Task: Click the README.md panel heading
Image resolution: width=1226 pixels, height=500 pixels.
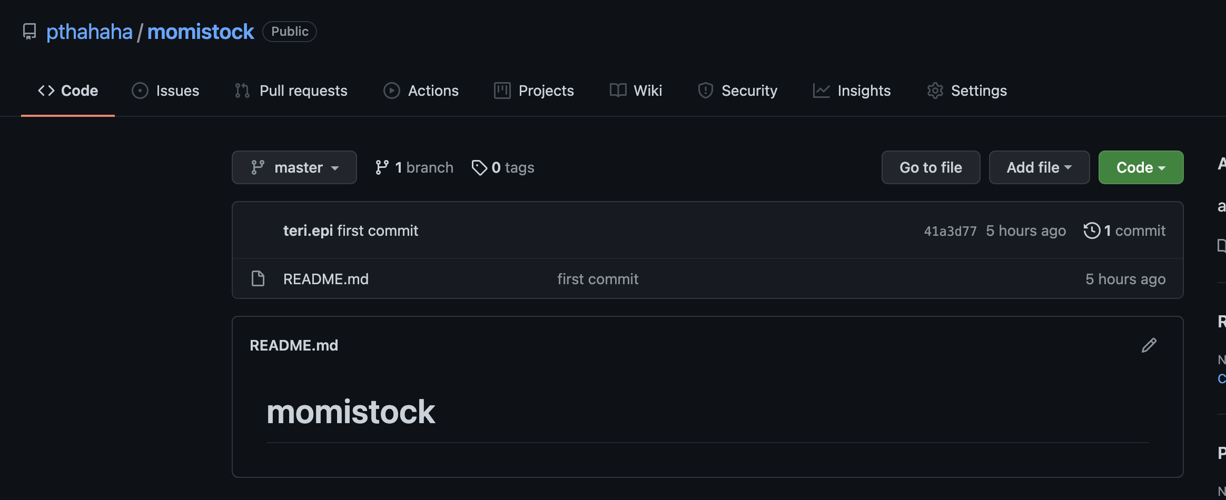Action: (x=294, y=345)
